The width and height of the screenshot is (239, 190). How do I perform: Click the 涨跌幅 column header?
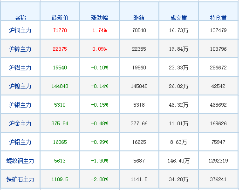(100, 18)
